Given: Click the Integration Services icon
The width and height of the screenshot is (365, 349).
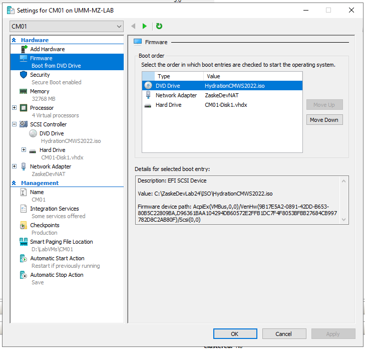Looking at the screenshot, I should 24,209.
